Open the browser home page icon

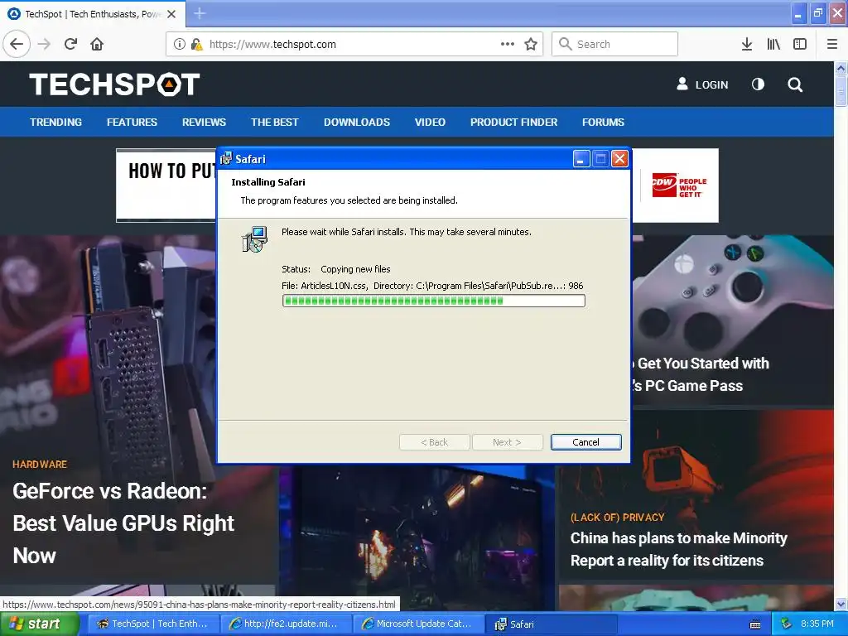pos(97,44)
